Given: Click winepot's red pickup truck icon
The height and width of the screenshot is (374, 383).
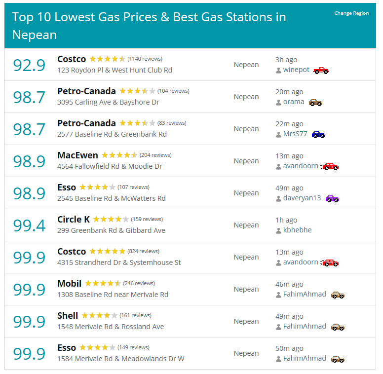Looking at the screenshot, I should point(321,71).
